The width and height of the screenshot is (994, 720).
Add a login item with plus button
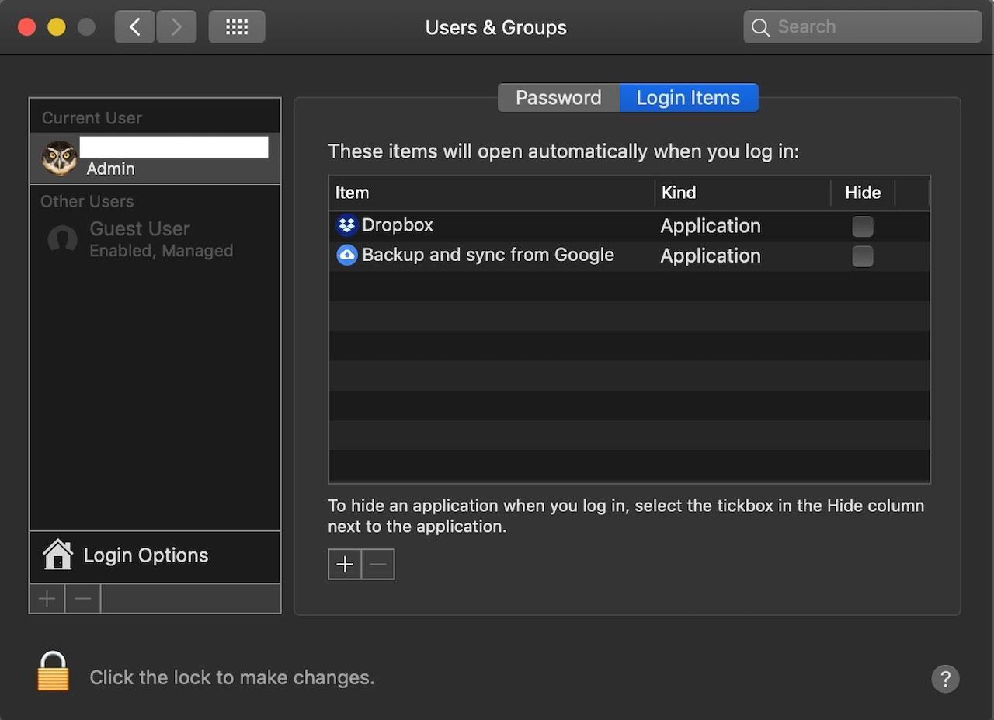(x=345, y=565)
